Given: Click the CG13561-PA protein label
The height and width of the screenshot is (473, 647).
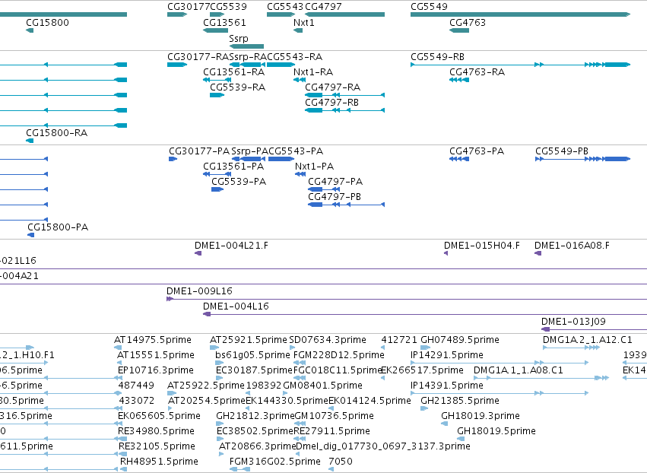Looking at the screenshot, I should tap(233, 167).
